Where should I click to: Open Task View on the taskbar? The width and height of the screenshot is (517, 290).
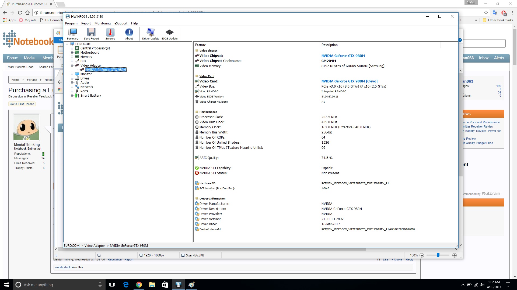112,285
